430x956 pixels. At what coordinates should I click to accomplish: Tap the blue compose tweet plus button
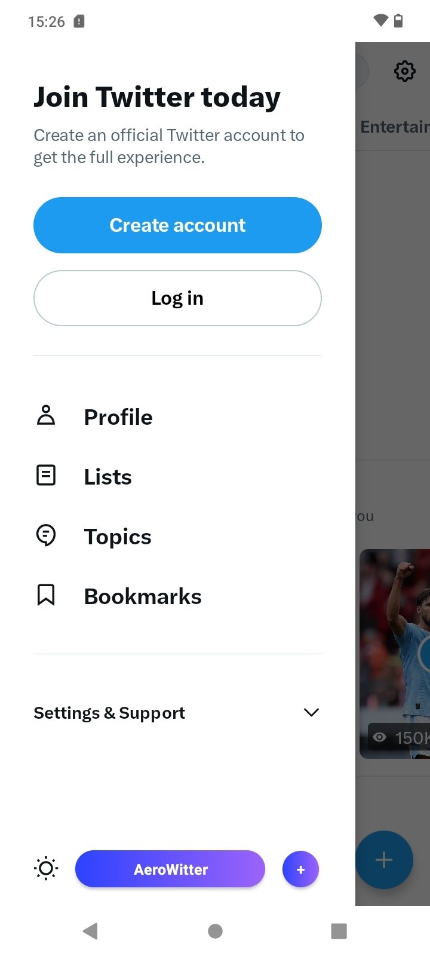pyautogui.click(x=384, y=860)
